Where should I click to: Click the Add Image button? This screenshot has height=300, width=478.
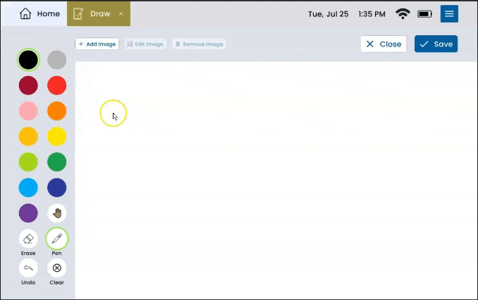pyautogui.click(x=97, y=44)
